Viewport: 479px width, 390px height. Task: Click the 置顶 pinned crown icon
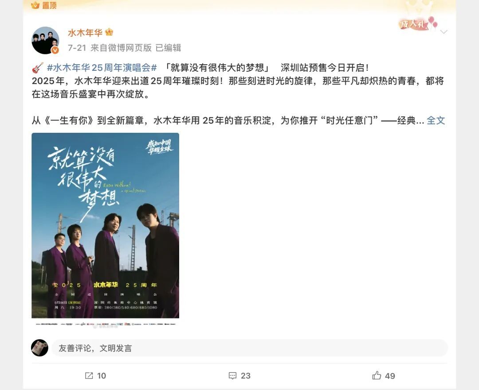[35, 5]
